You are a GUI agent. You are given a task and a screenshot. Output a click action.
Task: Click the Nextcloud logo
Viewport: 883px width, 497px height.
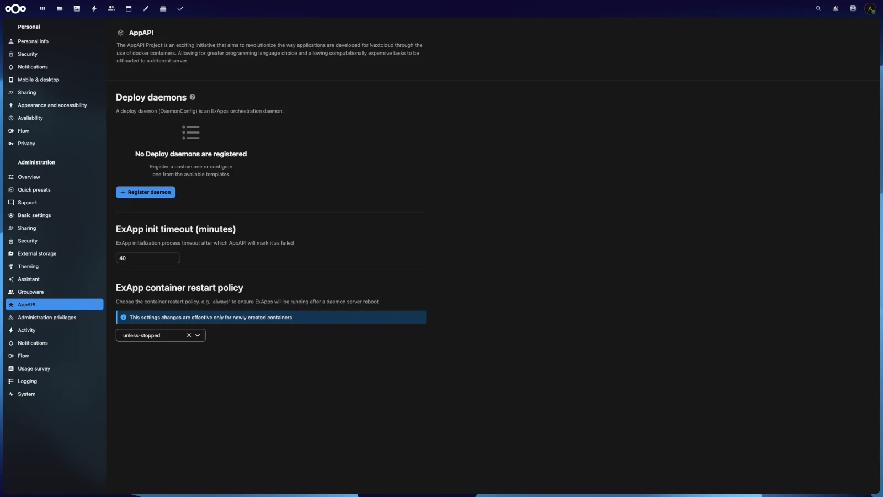(15, 8)
